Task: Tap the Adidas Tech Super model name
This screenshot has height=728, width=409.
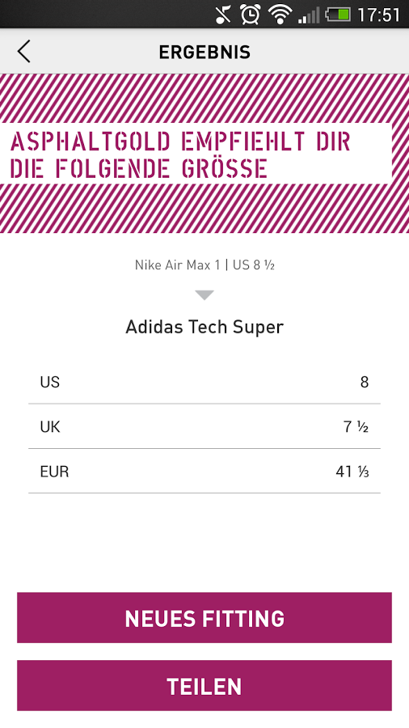Action: pyautogui.click(x=204, y=328)
